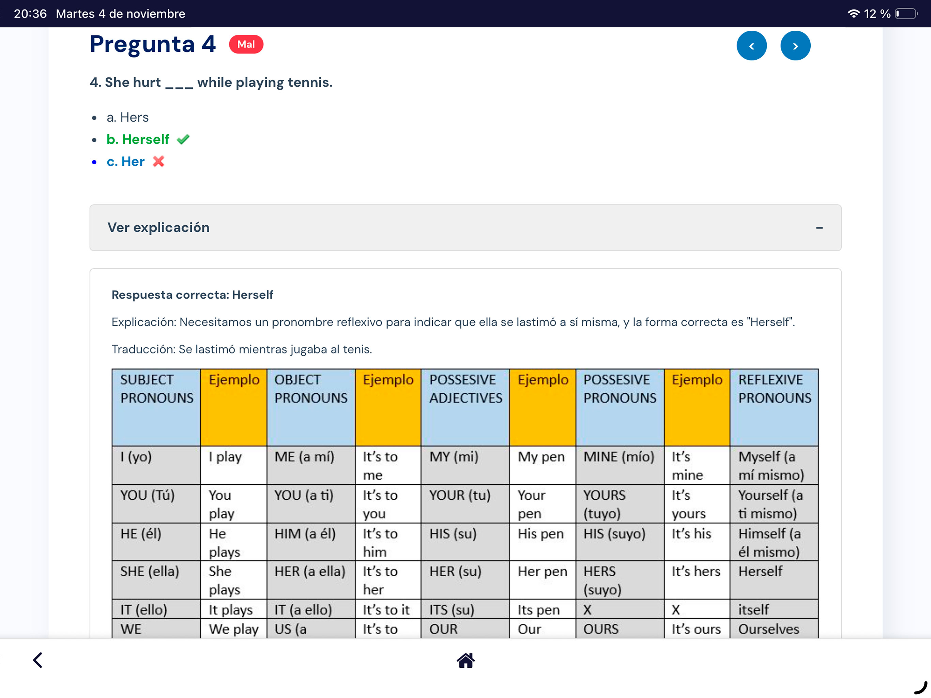This screenshot has height=698, width=931.
Task: Tap the HIM (a él) cell
Action: (x=310, y=542)
